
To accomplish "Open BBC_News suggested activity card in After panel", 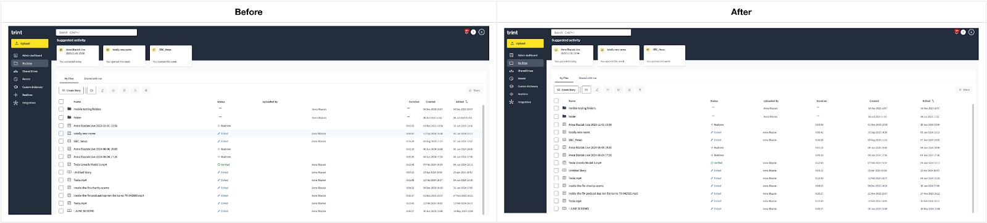I will coord(665,55).
